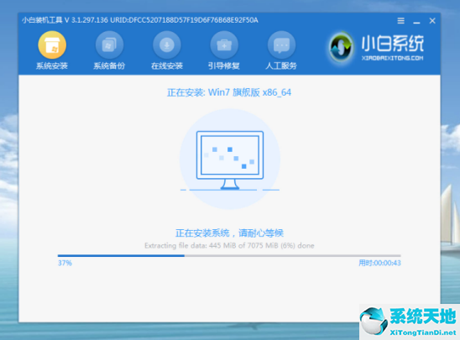Open the 在线安装 download icon
The height and width of the screenshot is (340, 460).
(167, 44)
